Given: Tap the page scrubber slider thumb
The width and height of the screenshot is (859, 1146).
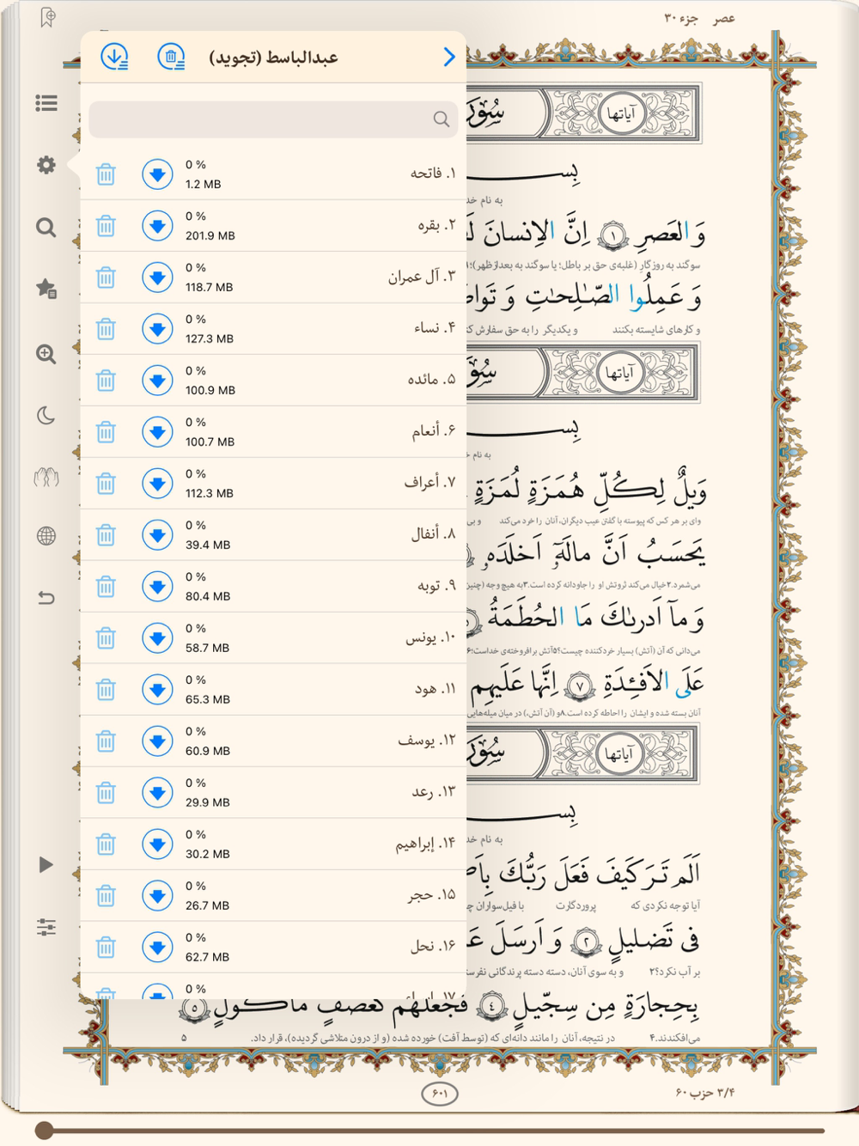Looking at the screenshot, I should 45,1130.
